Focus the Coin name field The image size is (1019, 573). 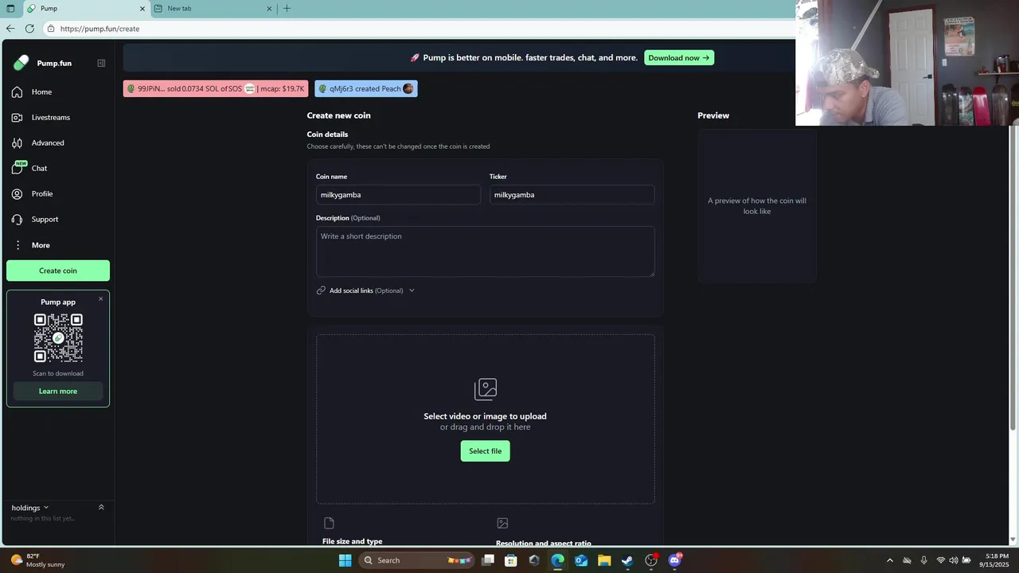(398, 195)
